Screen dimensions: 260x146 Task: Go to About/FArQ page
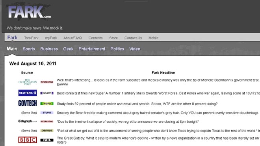click(x=72, y=38)
